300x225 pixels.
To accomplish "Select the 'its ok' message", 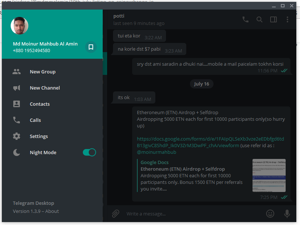I will click(x=134, y=98).
